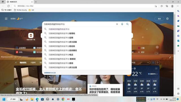The width and height of the screenshot is (181, 102).
Task: Open File Explorer from taskbar
Action: [x=32, y=99]
